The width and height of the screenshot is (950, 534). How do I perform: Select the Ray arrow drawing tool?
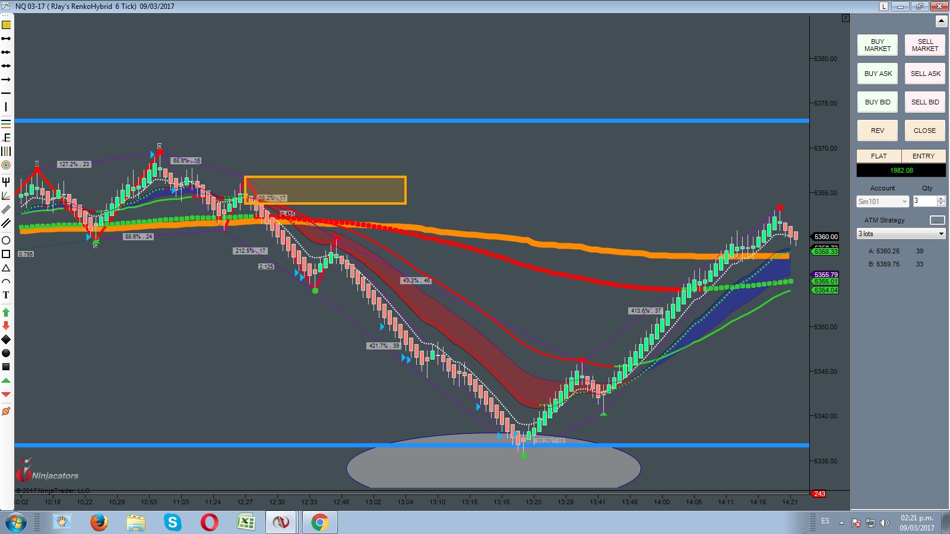(x=6, y=80)
